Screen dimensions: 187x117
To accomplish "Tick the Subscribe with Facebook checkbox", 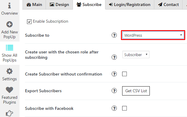I will click(124, 108).
